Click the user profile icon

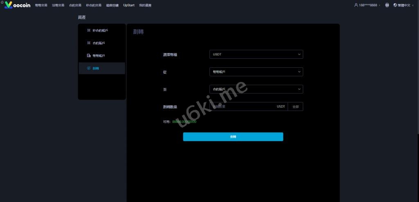pos(356,5)
